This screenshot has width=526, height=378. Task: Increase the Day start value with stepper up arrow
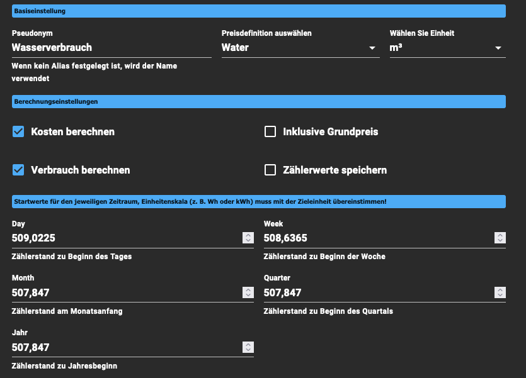tap(248, 235)
